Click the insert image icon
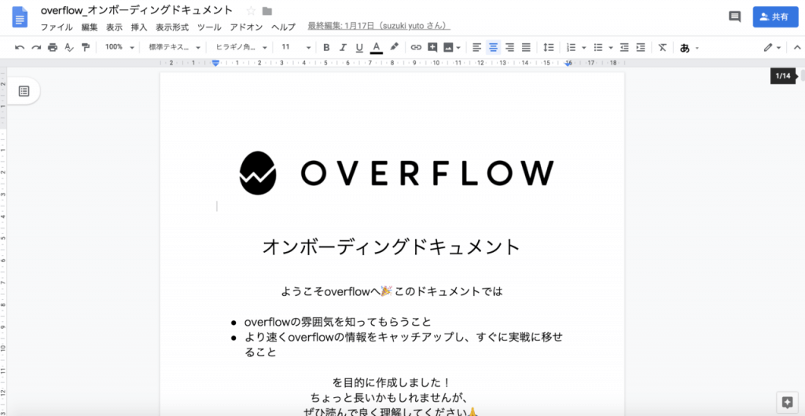 448,48
